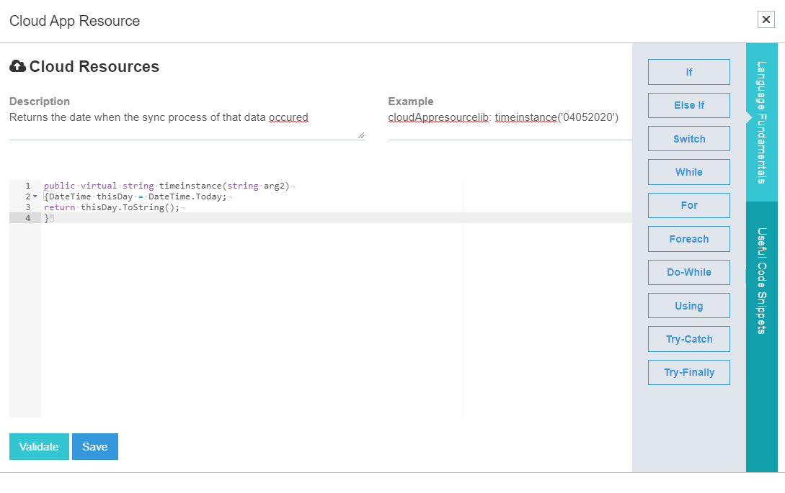Screen dimensions: 785x493
Task: Focus the Example input field
Action: (x=509, y=124)
